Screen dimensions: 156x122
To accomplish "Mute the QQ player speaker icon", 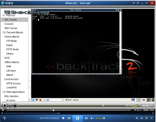I will click(x=92, y=118).
